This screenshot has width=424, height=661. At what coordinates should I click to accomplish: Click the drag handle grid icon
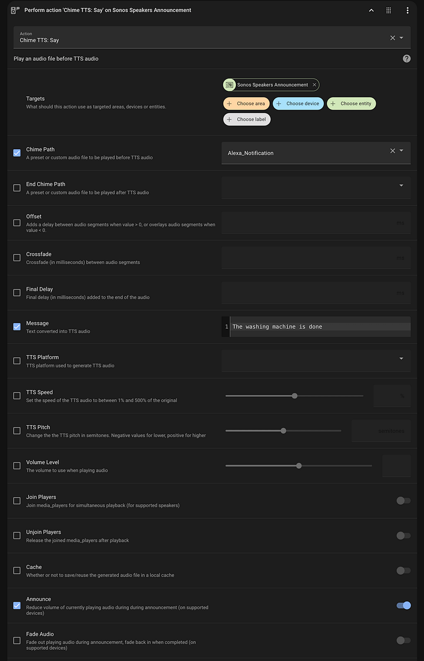(x=389, y=11)
